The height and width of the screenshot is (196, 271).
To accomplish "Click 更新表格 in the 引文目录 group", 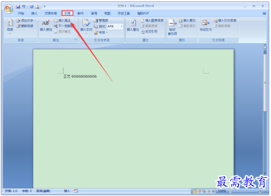I will click(x=222, y=26).
